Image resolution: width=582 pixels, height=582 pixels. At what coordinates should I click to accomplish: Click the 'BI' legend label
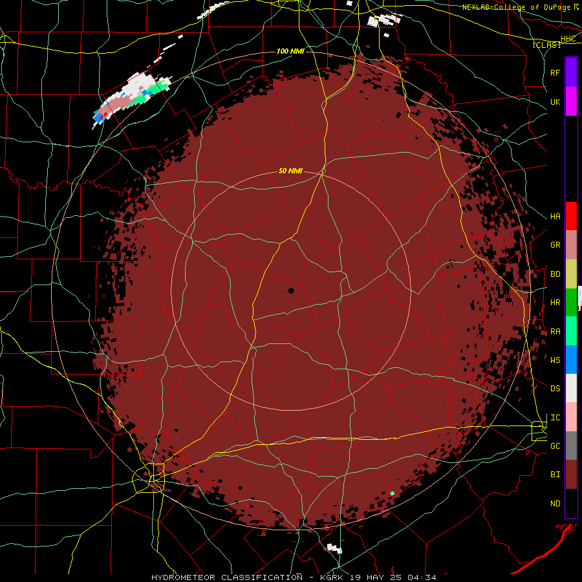[555, 475]
